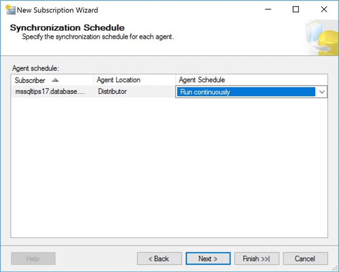339x272 pixels.
Task: Close the New Subscription Wizard window
Action: [324, 10]
